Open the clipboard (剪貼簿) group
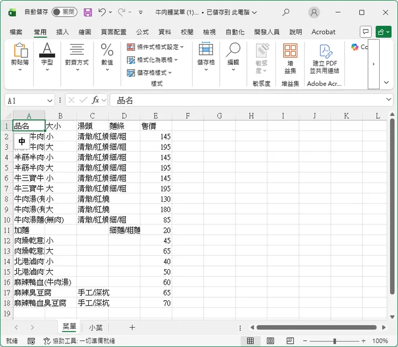Screen dimensions: 398x347 tap(20, 57)
